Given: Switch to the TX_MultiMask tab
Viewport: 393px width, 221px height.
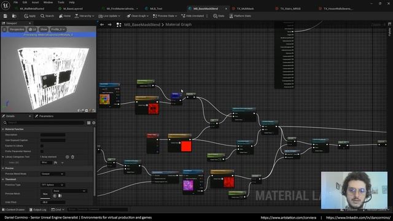Looking at the screenshot, I should click(245, 9).
